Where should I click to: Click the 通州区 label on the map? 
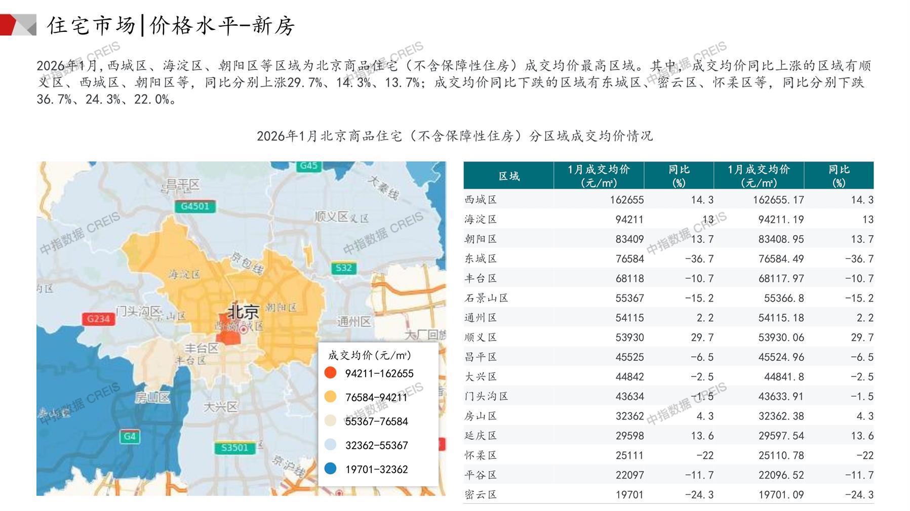pyautogui.click(x=354, y=322)
